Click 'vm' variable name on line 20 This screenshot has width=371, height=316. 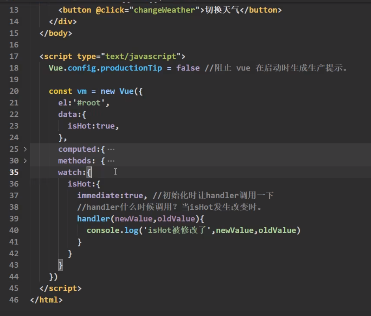[x=82, y=91]
